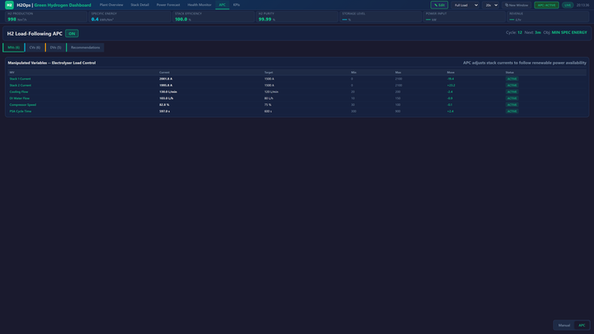Click the Status column header

tap(509, 72)
